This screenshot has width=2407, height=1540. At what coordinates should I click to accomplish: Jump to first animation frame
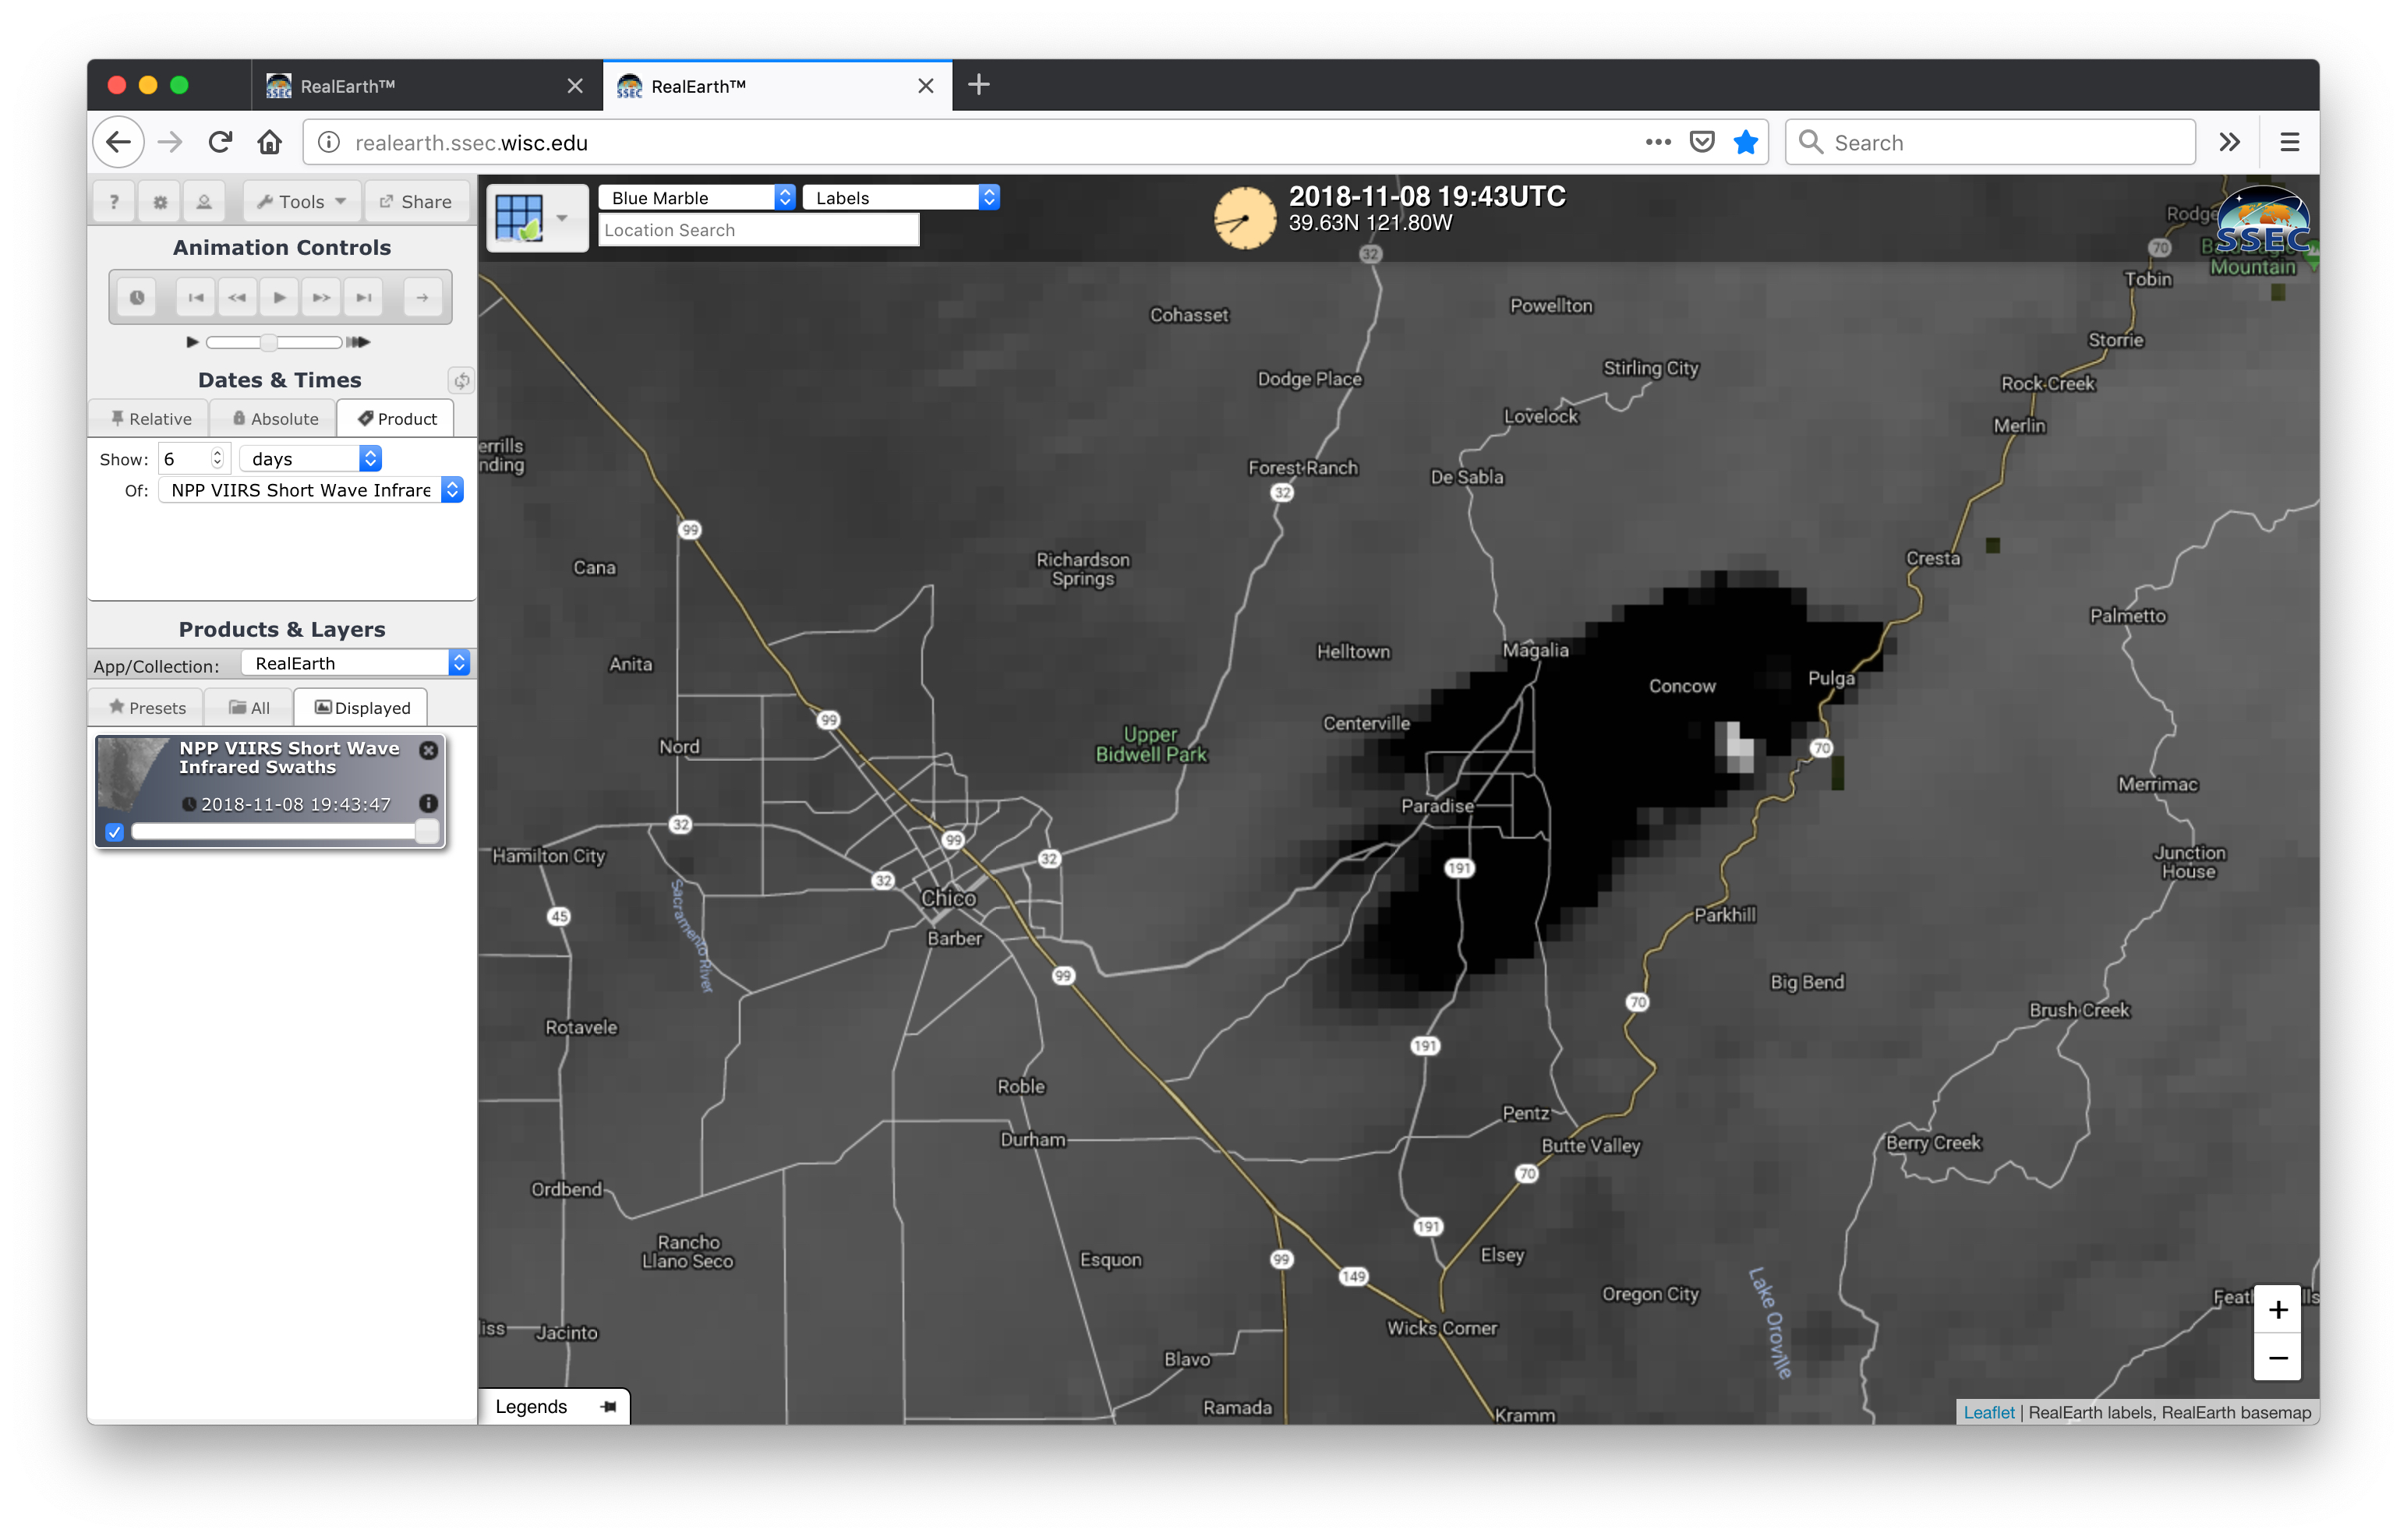click(195, 297)
